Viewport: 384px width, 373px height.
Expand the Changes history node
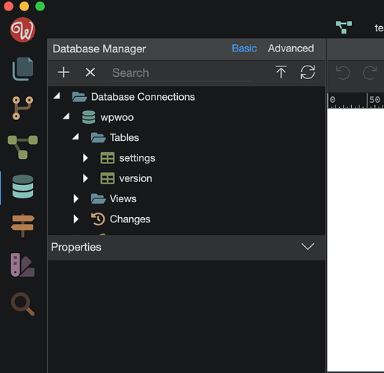click(x=76, y=219)
